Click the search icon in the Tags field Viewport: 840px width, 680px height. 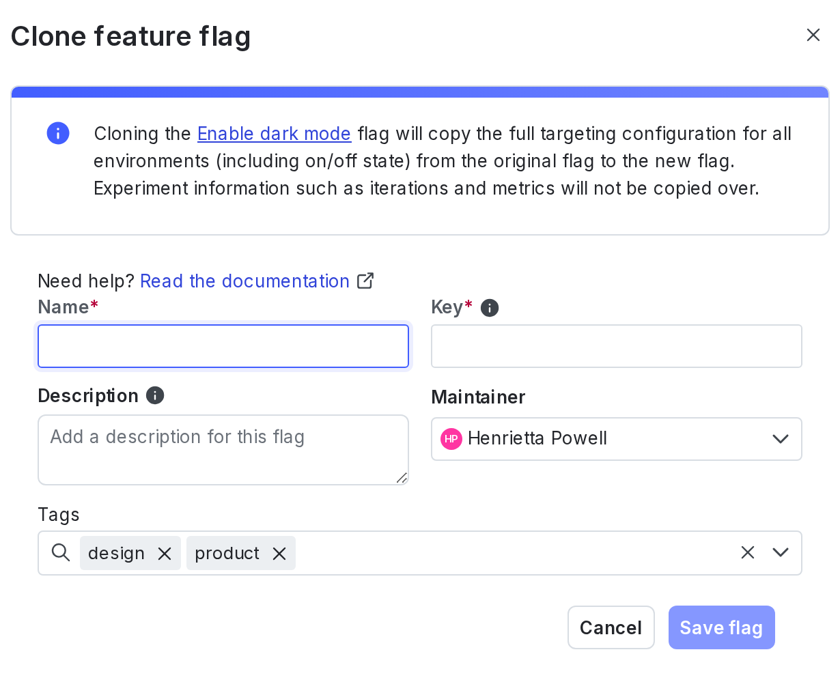(60, 552)
